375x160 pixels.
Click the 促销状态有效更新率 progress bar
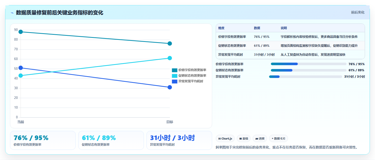[309, 70]
